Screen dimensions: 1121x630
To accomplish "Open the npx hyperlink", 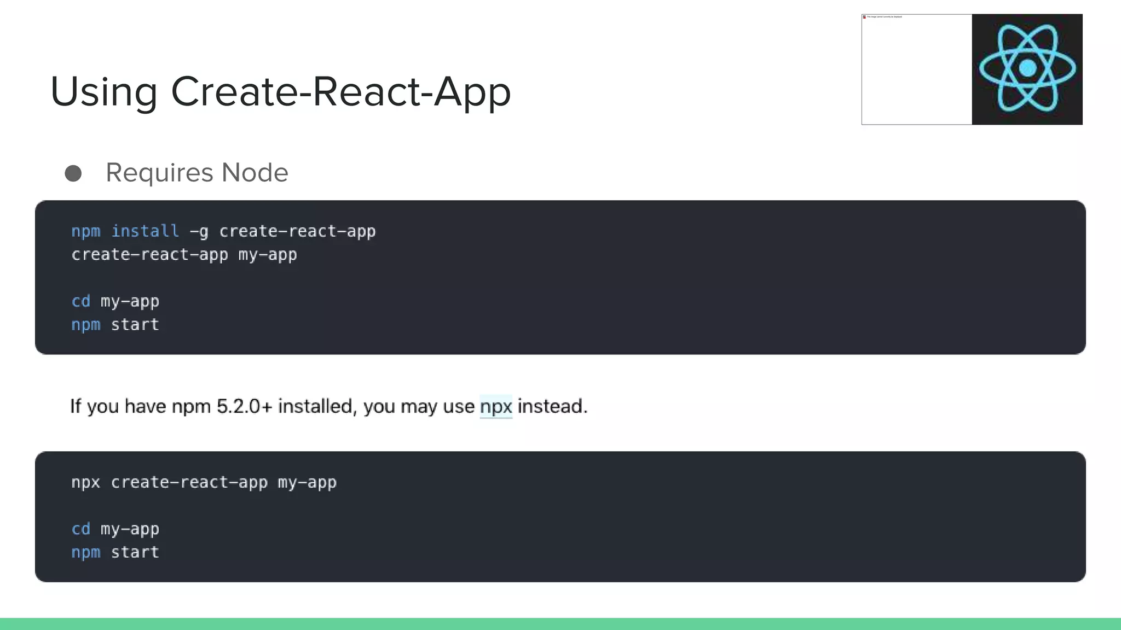I will [496, 406].
